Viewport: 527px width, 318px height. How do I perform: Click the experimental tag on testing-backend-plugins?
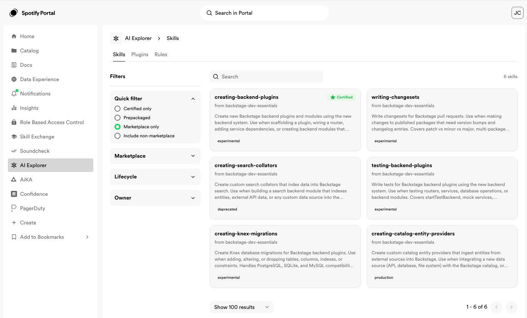coord(386,209)
